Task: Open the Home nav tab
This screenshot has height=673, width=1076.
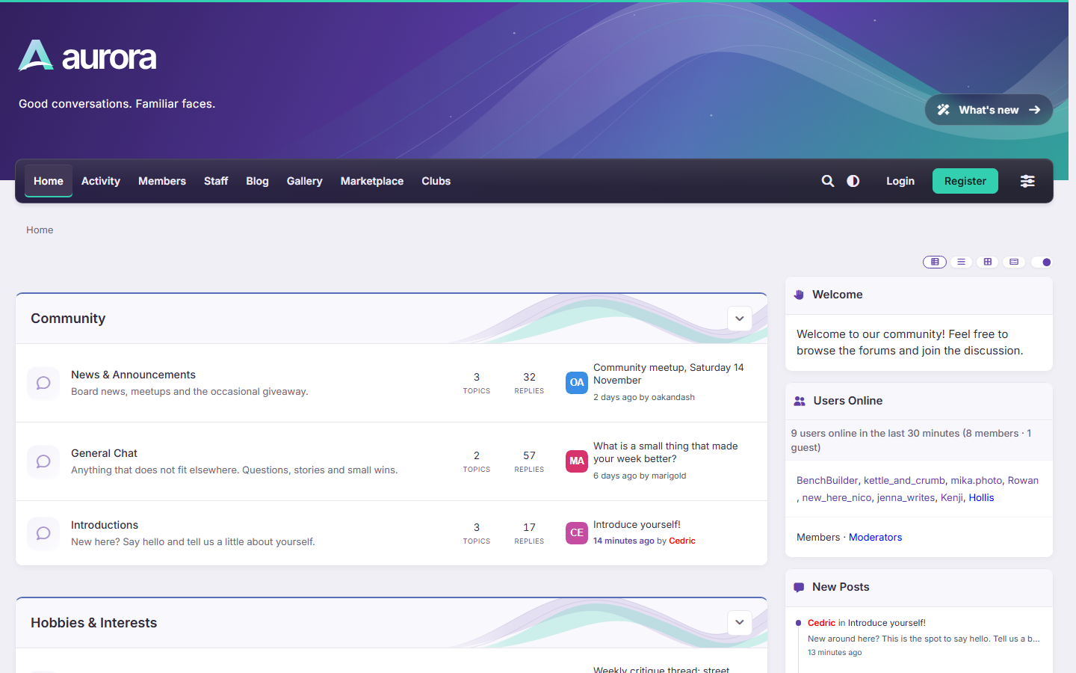Action: [49, 181]
